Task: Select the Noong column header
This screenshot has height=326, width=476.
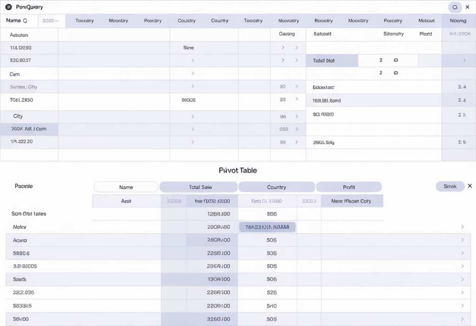Action: (x=458, y=20)
